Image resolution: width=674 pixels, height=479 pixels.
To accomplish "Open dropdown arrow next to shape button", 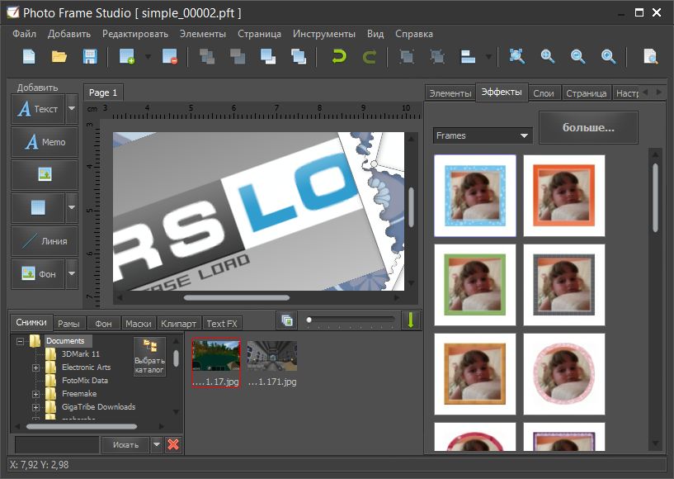I will pyautogui.click(x=72, y=207).
